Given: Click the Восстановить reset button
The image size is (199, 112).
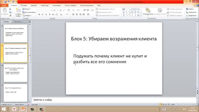Looking at the screenshot, I should coord(29,12).
